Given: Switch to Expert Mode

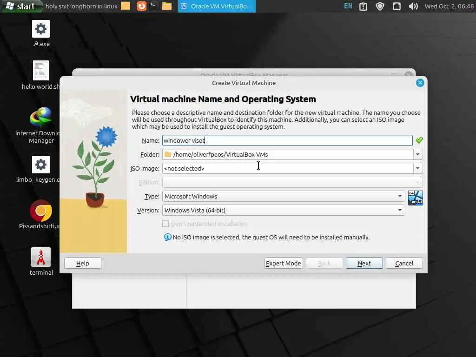Looking at the screenshot, I should pyautogui.click(x=283, y=263).
